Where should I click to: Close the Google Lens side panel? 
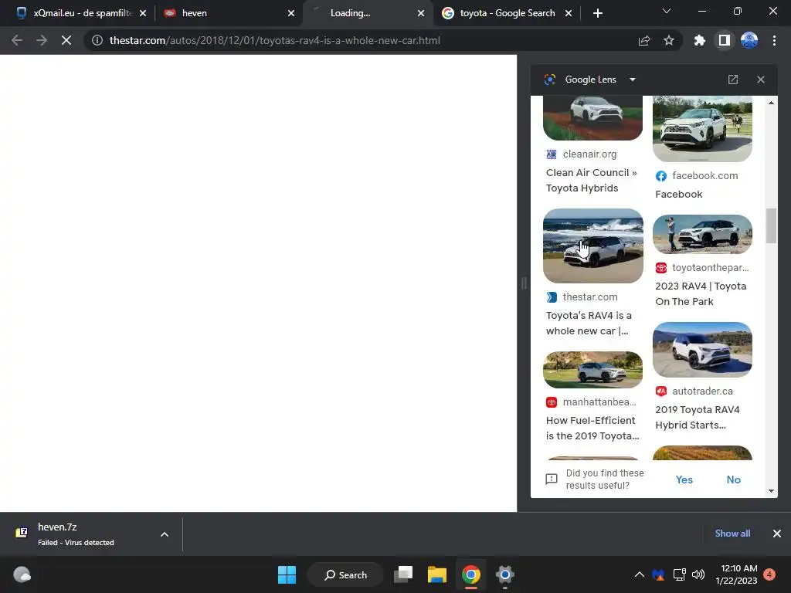[x=761, y=80]
